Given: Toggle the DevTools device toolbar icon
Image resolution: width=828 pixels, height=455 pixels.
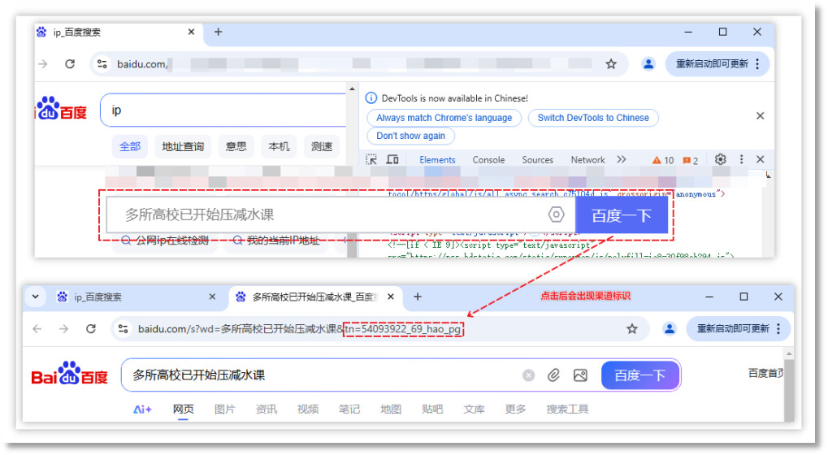Looking at the screenshot, I should (x=392, y=160).
